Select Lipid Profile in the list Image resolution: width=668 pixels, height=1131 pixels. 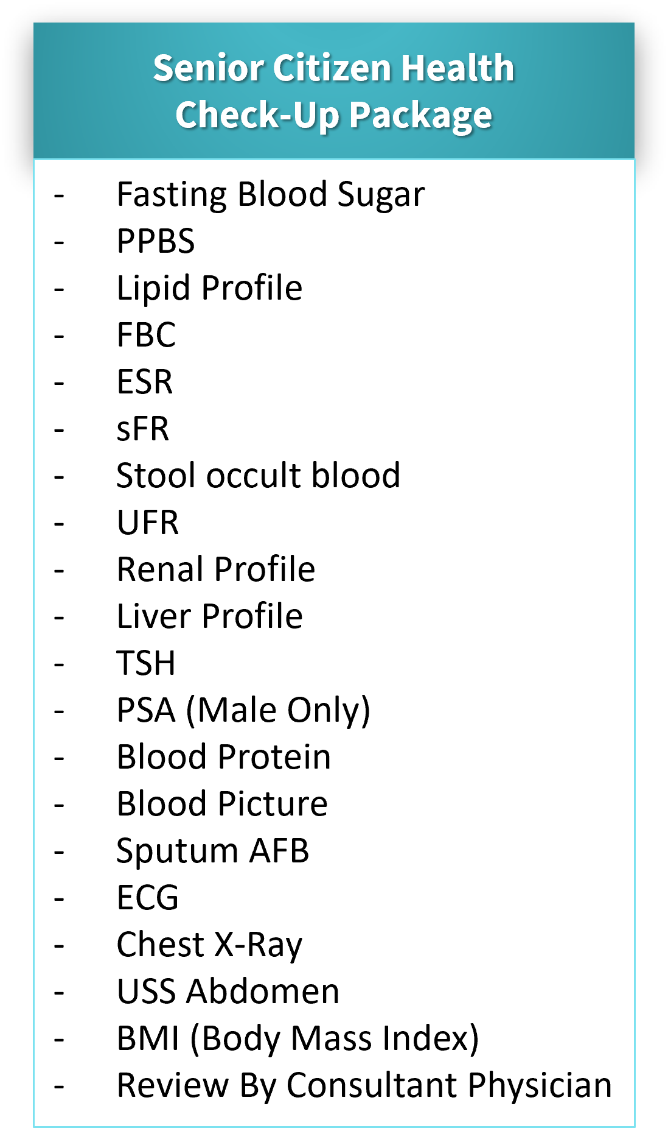(x=209, y=288)
